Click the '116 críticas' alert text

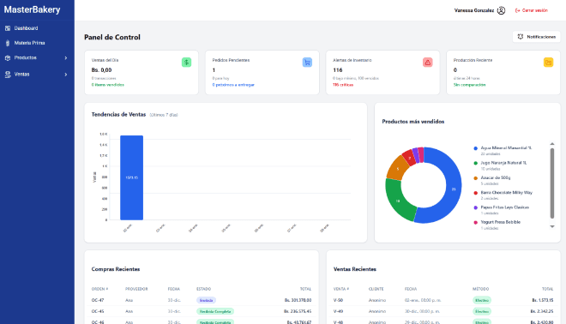pyautogui.click(x=343, y=85)
